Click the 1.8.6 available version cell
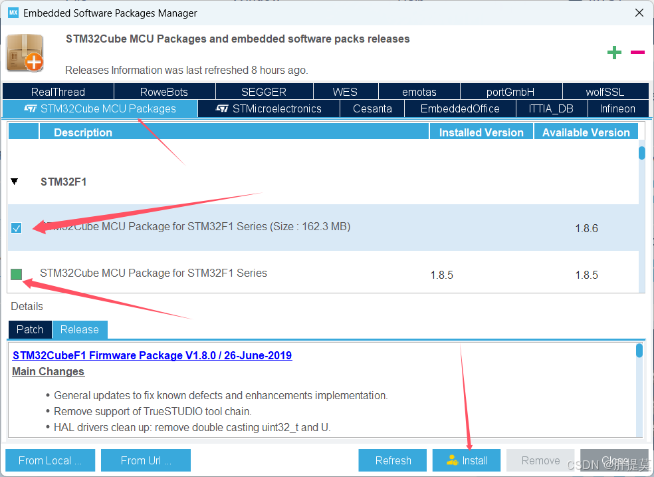Viewport: 654px width, 477px height. pyautogui.click(x=586, y=228)
